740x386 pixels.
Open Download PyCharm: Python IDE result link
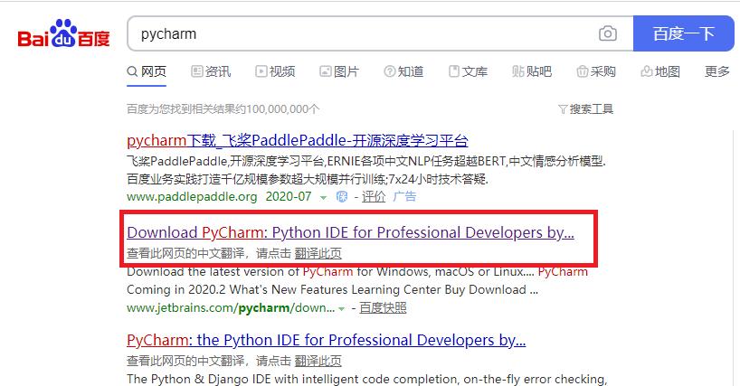(x=351, y=232)
